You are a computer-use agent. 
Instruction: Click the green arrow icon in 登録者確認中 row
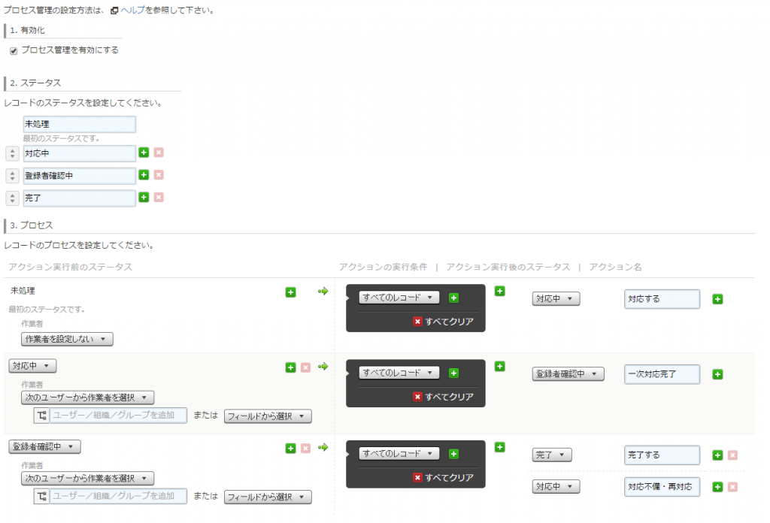(323, 447)
